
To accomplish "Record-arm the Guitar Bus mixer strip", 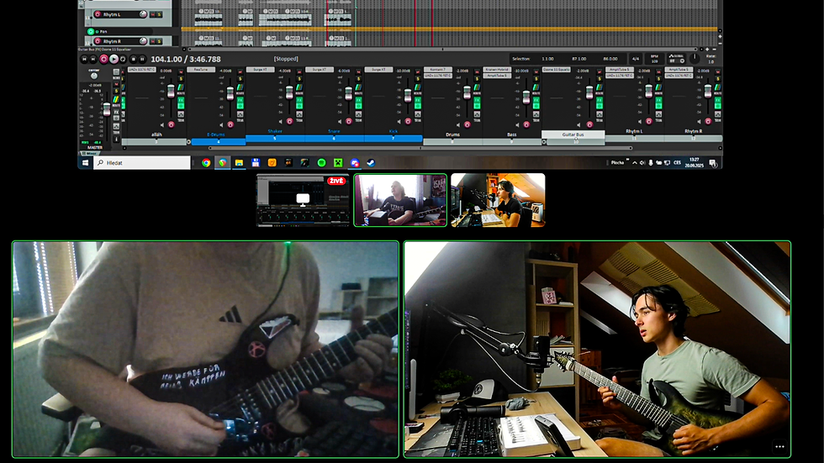I will pyautogui.click(x=589, y=124).
